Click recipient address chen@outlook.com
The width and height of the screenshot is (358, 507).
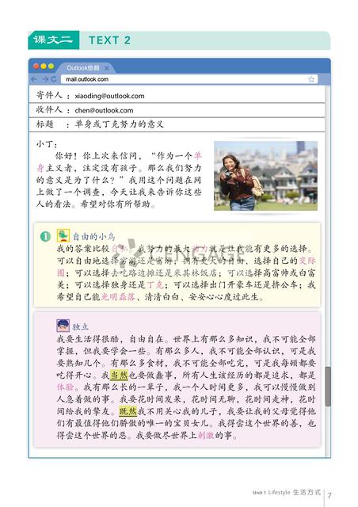104,110
